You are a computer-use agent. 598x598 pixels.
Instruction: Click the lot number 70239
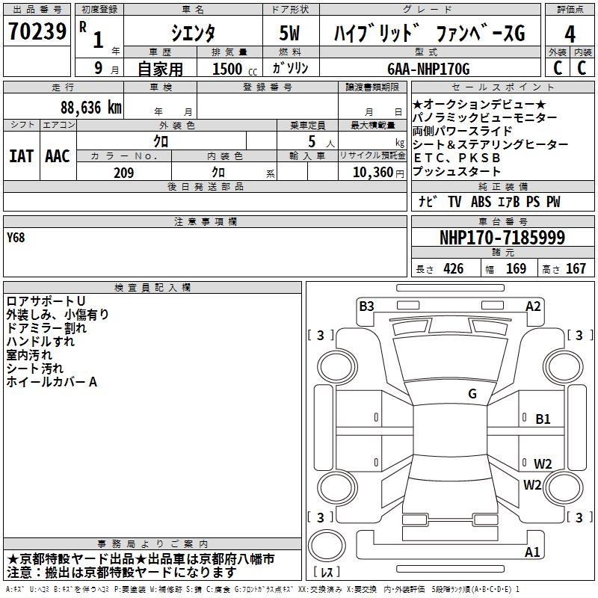(37, 31)
